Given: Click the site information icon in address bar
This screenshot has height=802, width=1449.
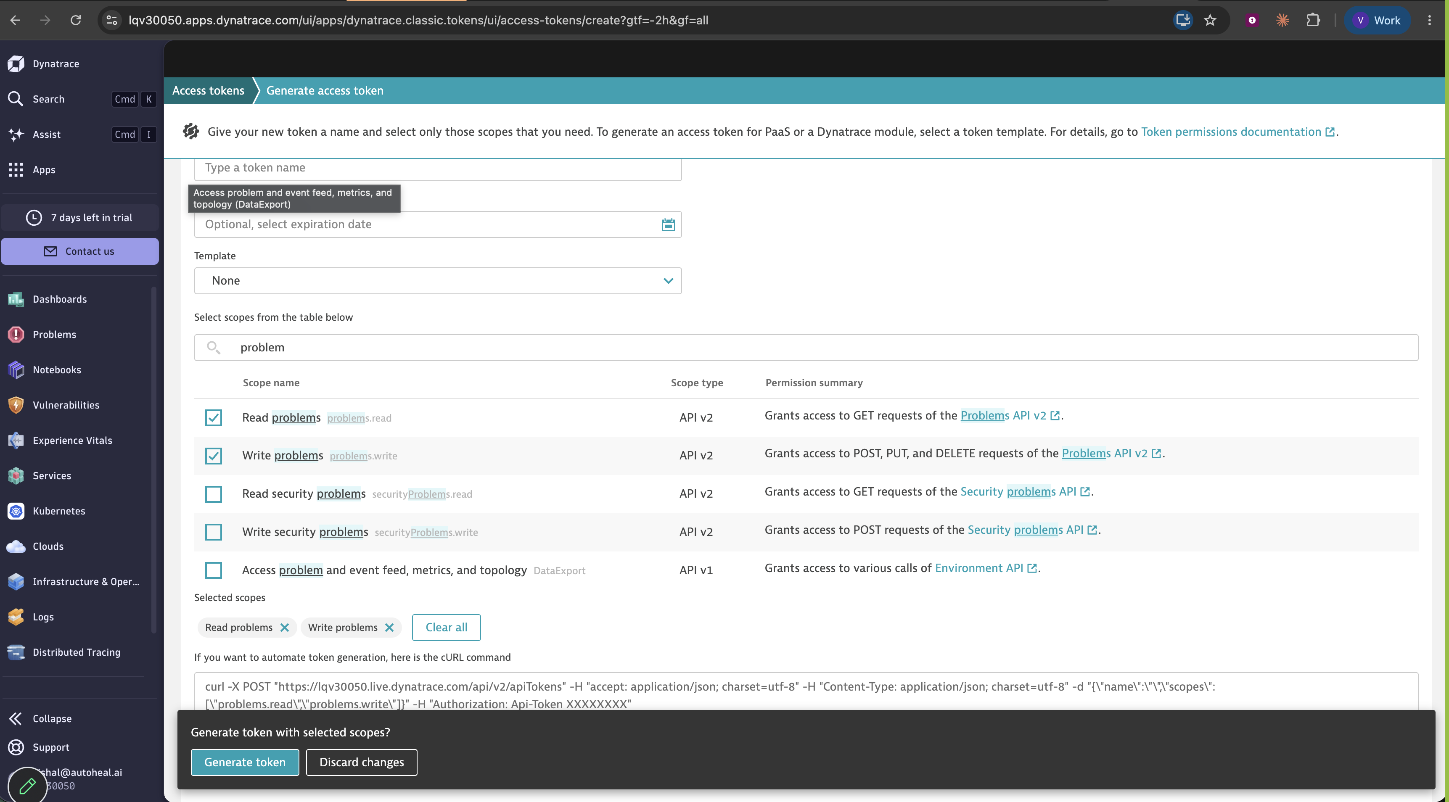Looking at the screenshot, I should click(111, 20).
